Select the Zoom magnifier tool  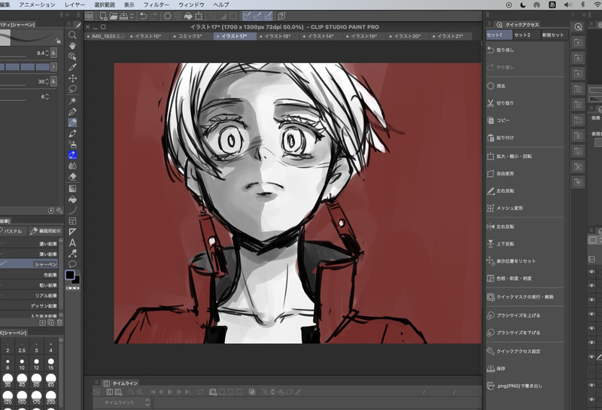(x=72, y=35)
